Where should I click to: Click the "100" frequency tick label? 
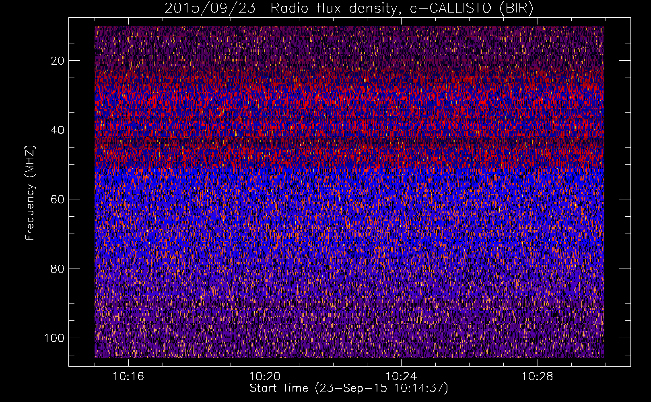pos(54,338)
